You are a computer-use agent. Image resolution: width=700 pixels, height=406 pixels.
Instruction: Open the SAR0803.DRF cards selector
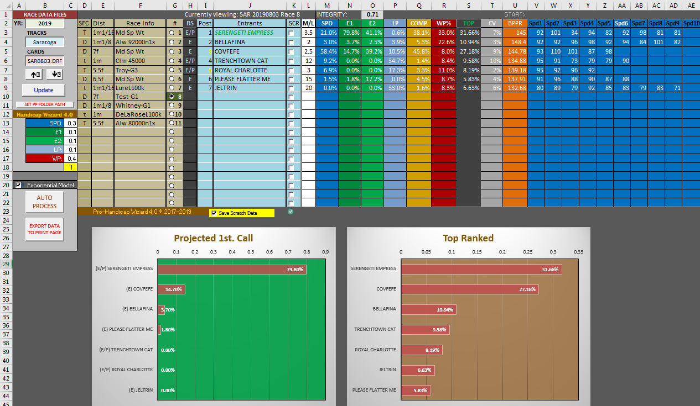click(x=44, y=61)
